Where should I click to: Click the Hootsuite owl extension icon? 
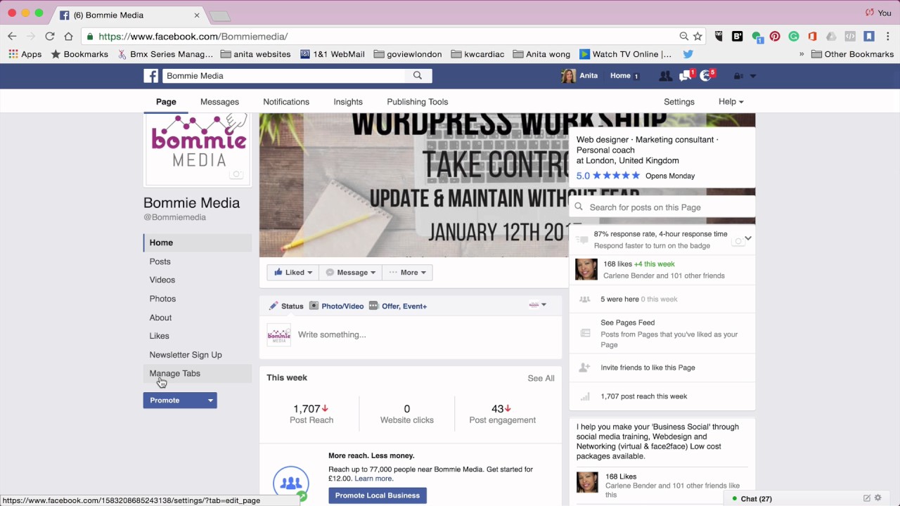[719, 37]
